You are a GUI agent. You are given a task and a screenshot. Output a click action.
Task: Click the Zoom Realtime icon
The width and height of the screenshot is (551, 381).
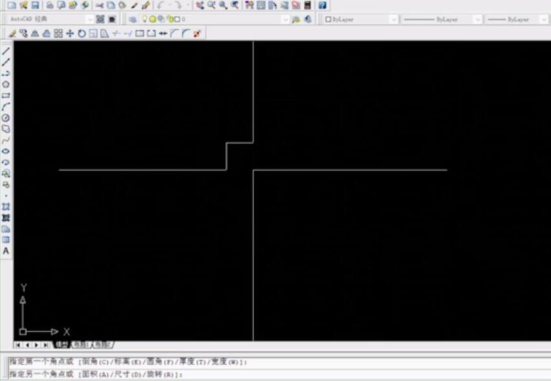tap(211, 5)
